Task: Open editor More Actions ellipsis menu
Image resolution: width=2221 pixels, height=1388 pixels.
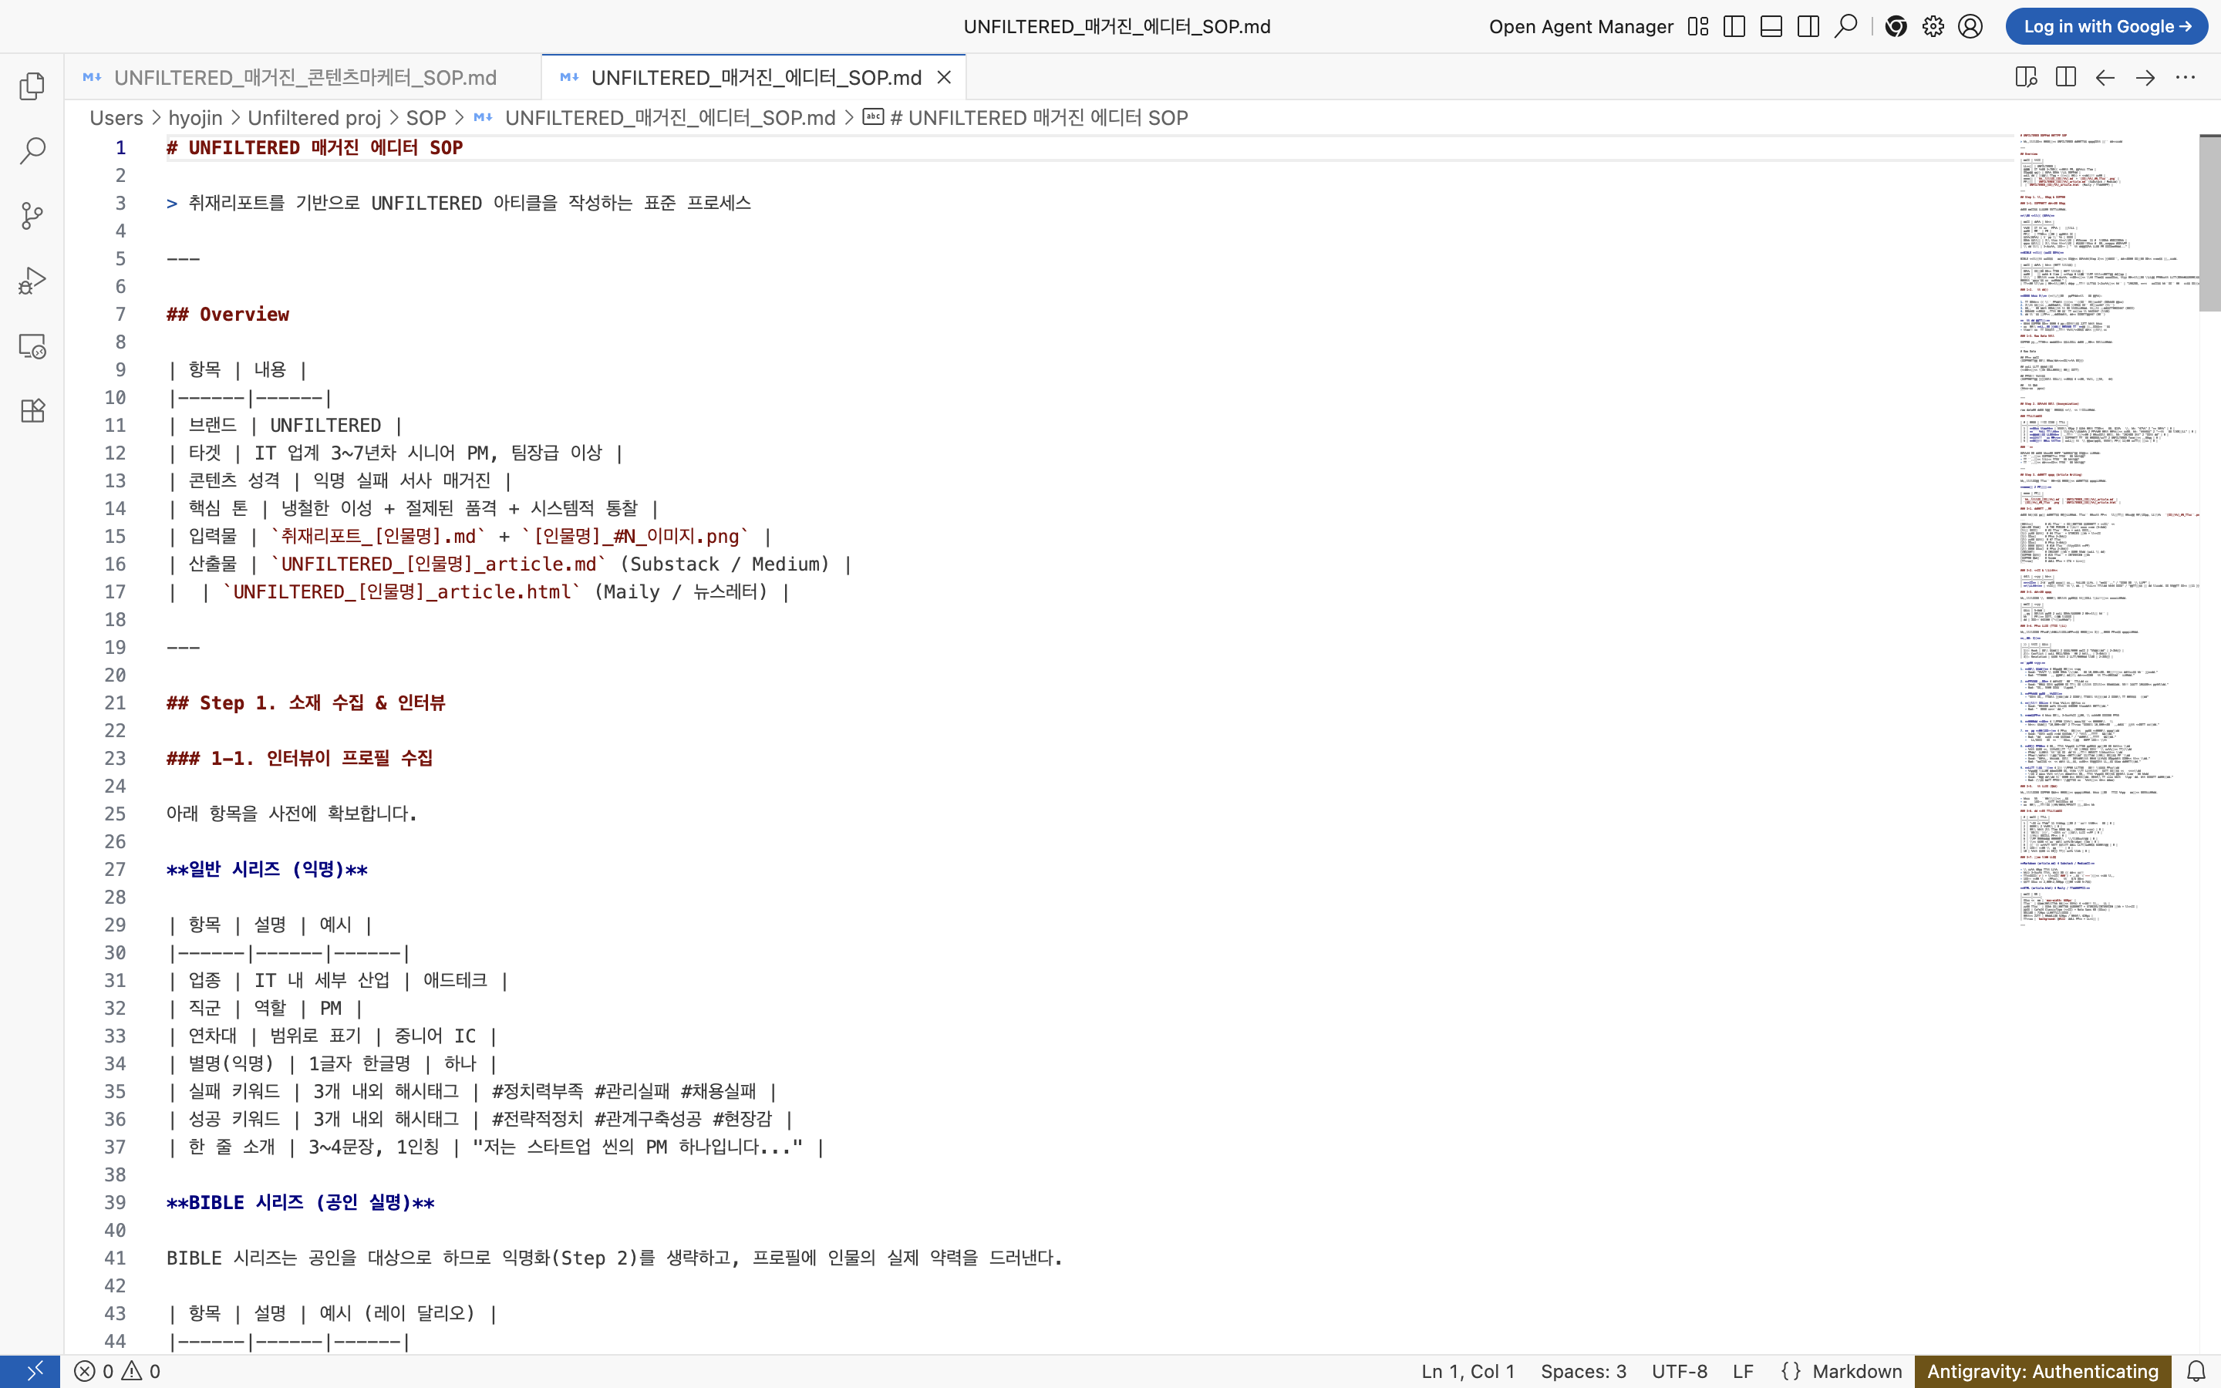Action: click(2186, 77)
